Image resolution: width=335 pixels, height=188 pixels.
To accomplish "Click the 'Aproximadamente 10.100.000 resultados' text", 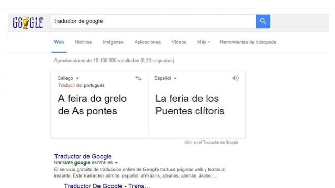I will (114, 61).
